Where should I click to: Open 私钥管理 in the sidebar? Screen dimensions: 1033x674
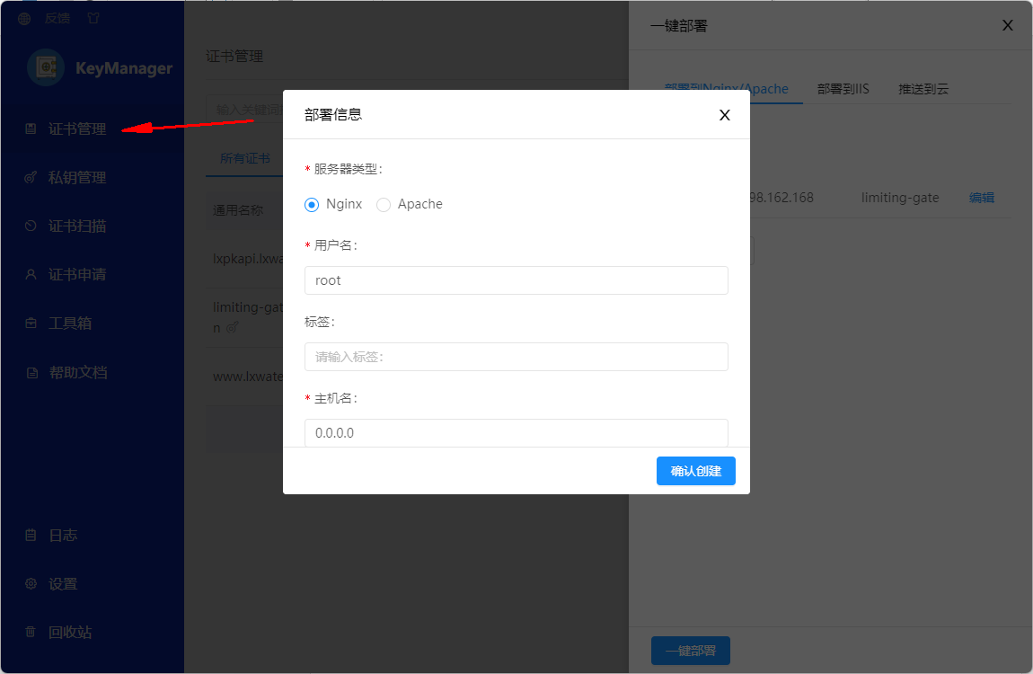[77, 177]
